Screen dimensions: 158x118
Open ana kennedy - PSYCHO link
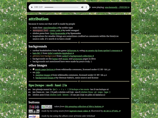(x=117, y=7)
